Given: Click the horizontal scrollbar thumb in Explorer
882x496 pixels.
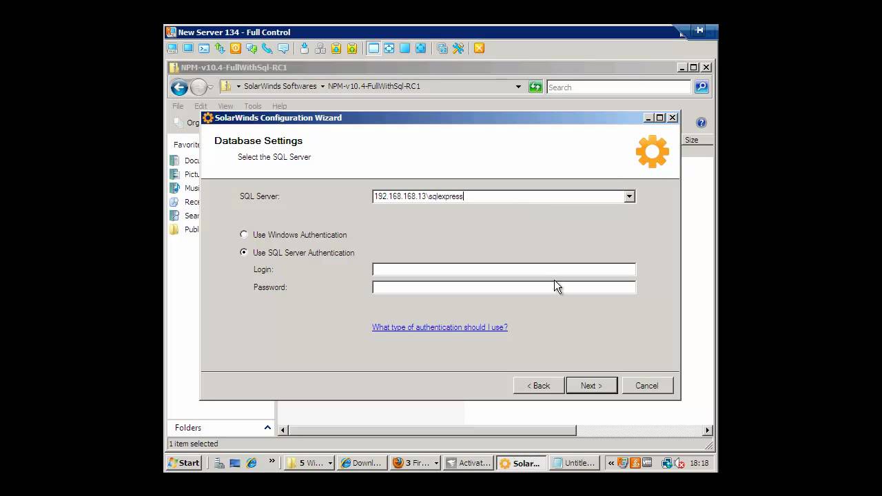Looking at the screenshot, I should tap(432, 431).
